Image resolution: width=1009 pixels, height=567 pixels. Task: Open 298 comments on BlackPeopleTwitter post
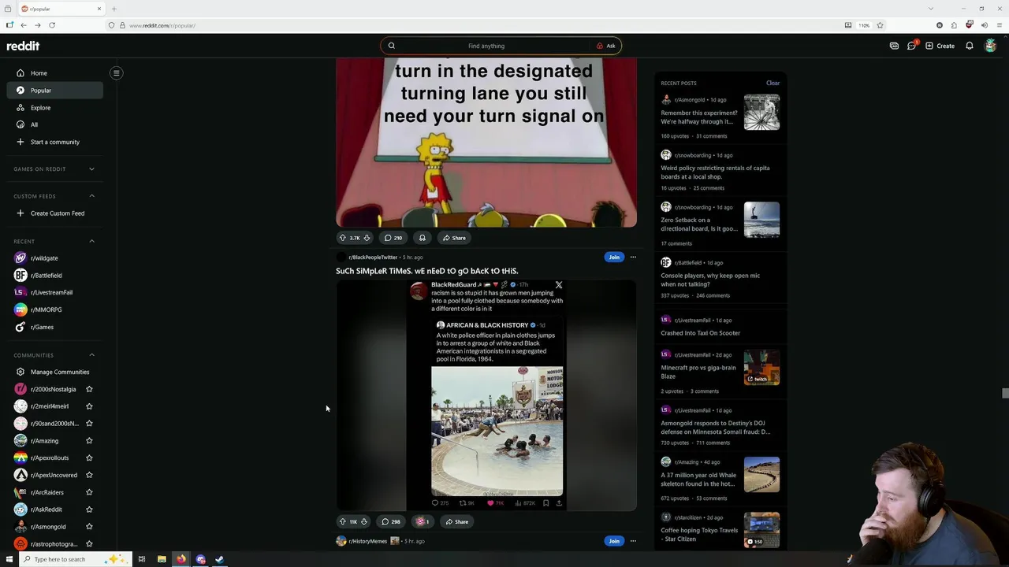391,521
